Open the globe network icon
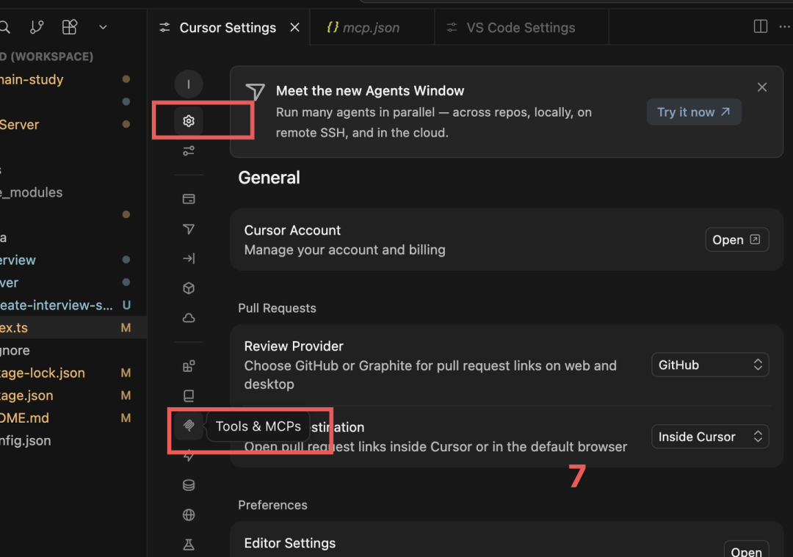This screenshot has width=793, height=557. (x=189, y=514)
